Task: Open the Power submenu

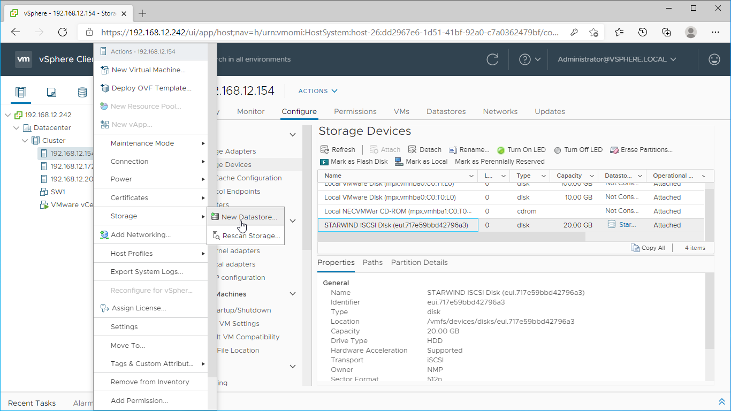Action: coord(151,179)
